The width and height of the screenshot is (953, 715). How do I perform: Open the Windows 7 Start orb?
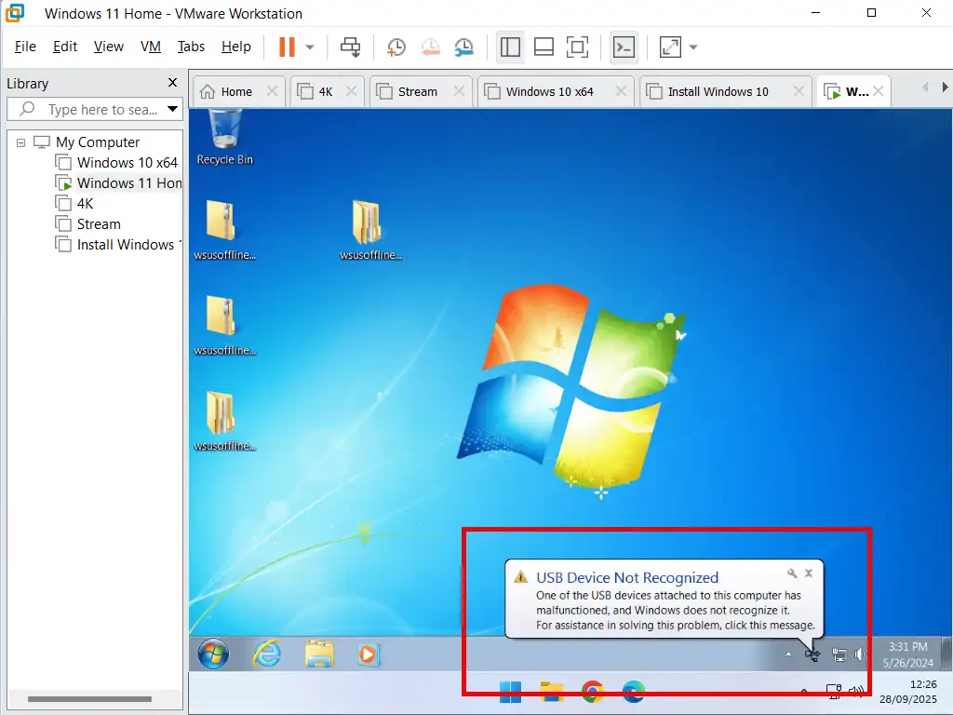213,654
